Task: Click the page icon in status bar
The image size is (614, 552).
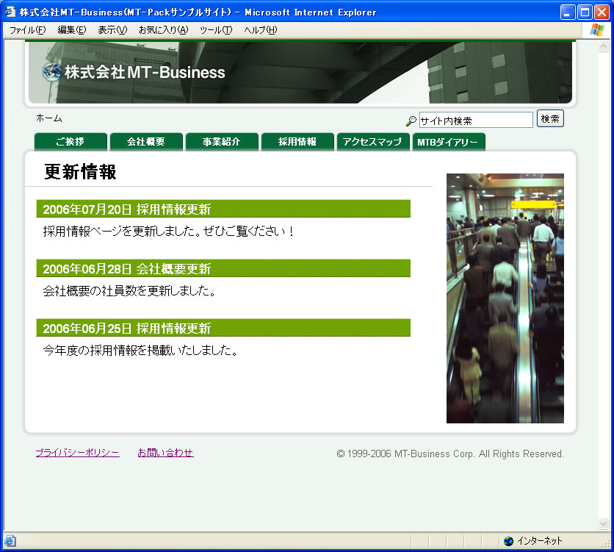Action: pos(10,541)
